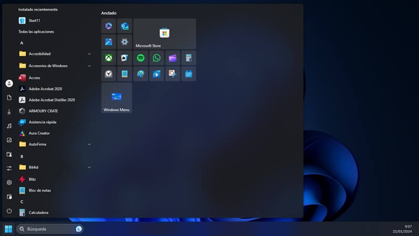Open the Paint pinned tile
This screenshot has height=236, width=419.
tap(141, 74)
